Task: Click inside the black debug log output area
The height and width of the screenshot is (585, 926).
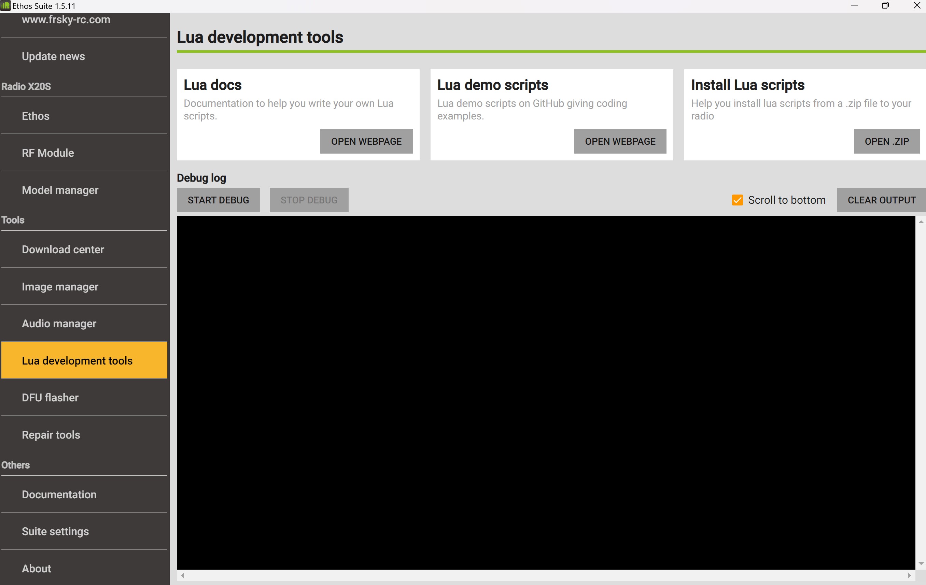Action: tap(545, 392)
